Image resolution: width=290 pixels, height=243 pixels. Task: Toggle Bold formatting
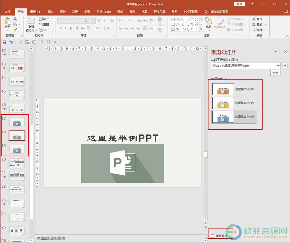pos(60,28)
